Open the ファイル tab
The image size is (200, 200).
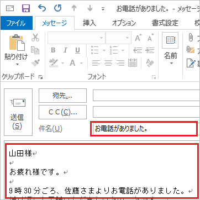pyautogui.click(x=16, y=23)
